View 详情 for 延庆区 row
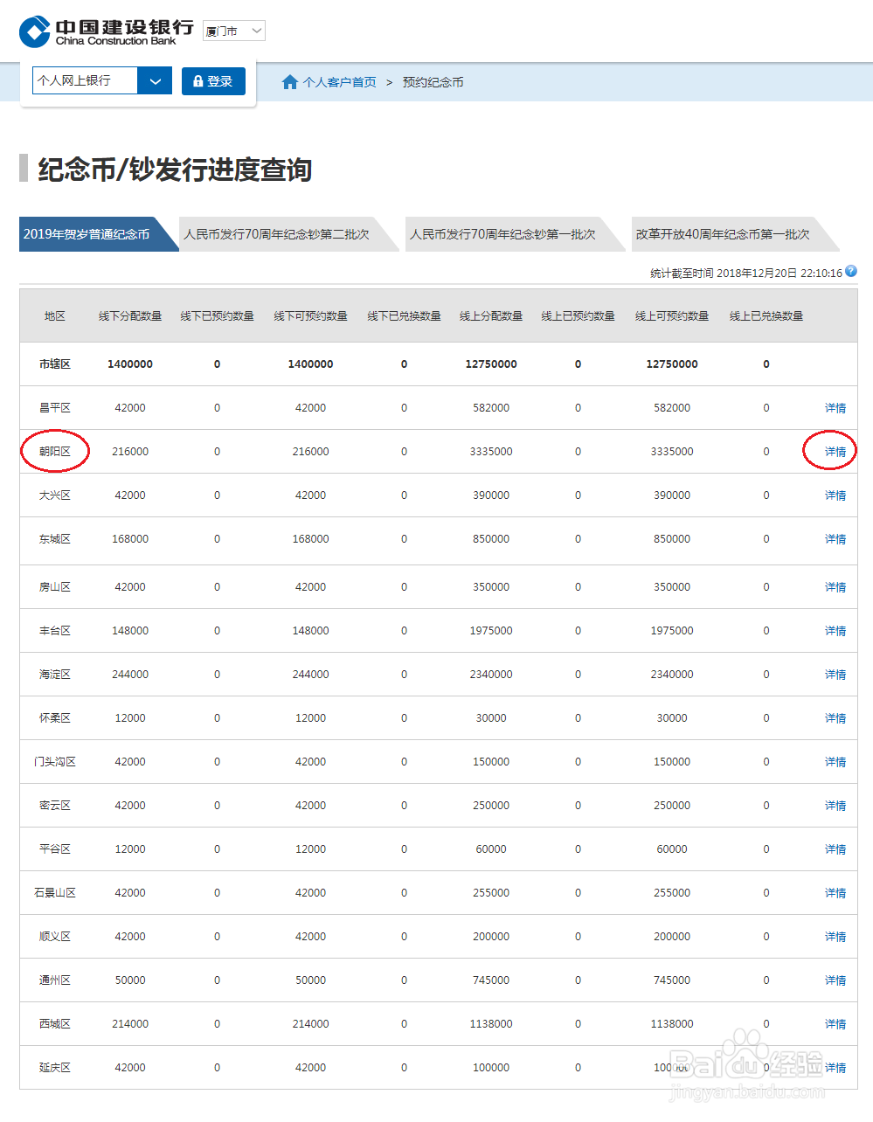The width and height of the screenshot is (873, 1122). (834, 1067)
